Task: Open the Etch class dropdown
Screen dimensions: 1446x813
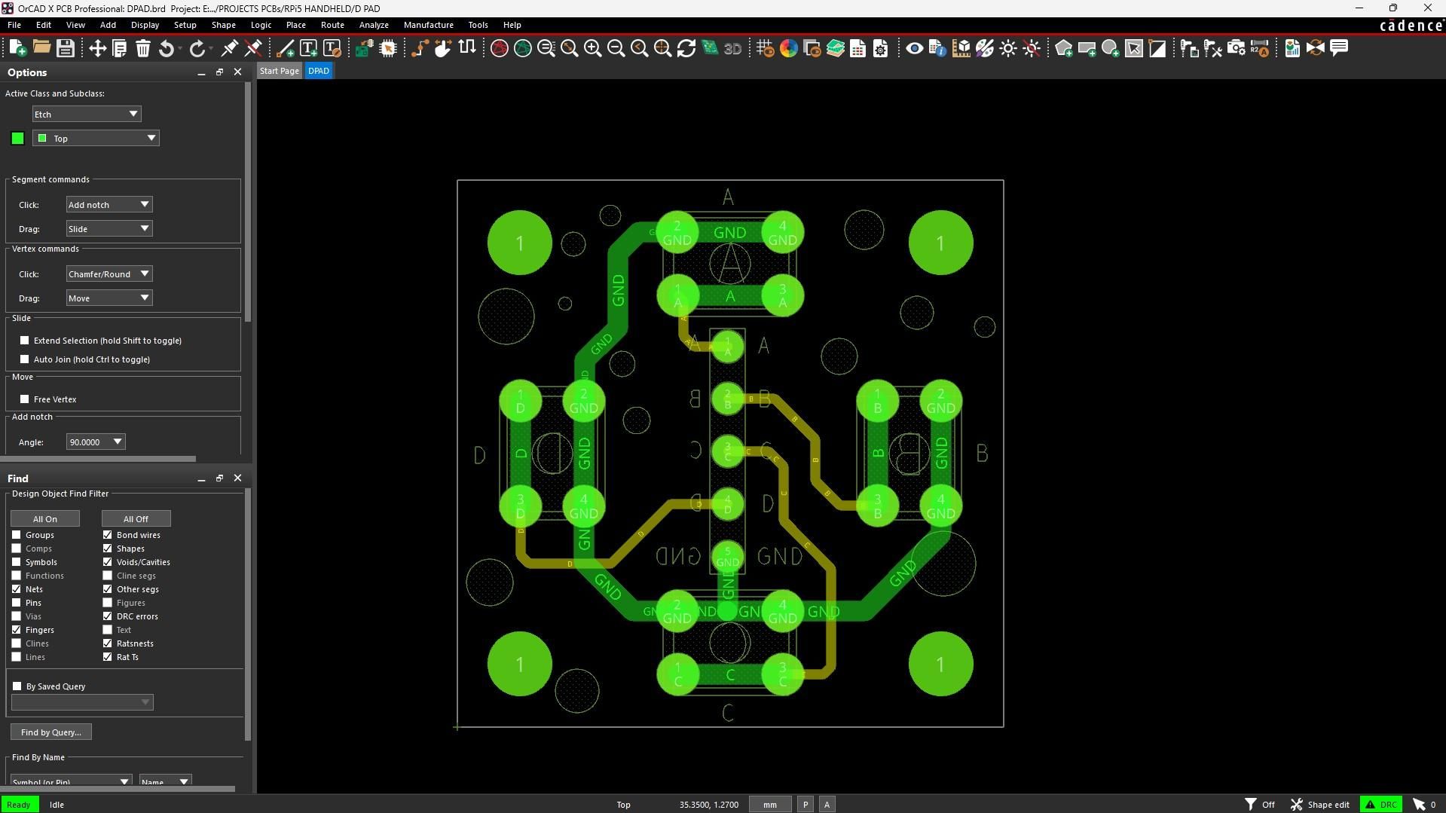Action: pos(87,114)
